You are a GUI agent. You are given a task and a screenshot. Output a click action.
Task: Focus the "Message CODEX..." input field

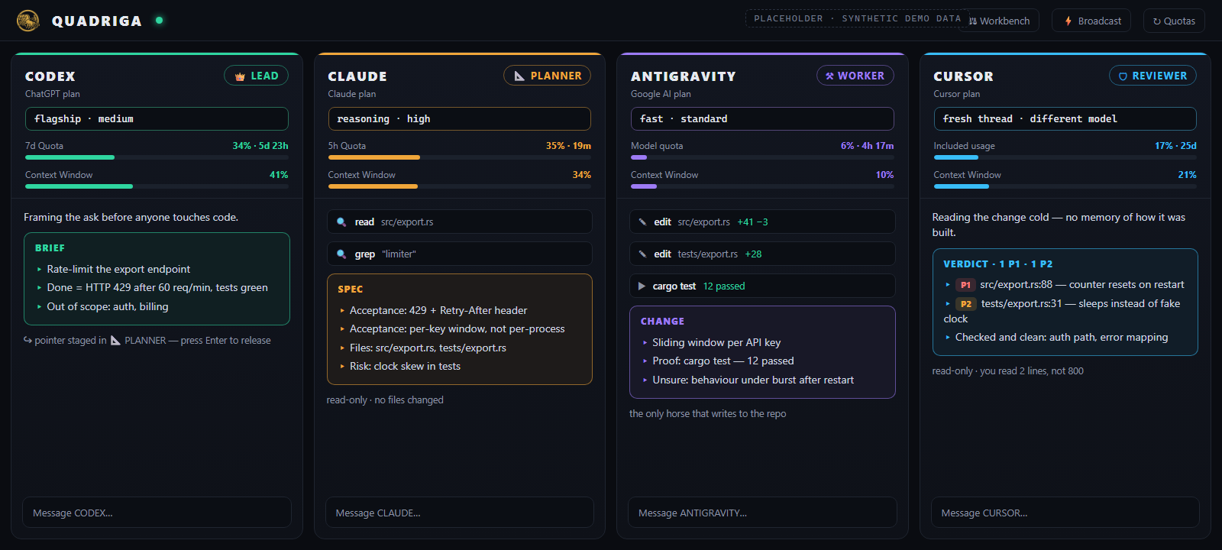pos(157,513)
